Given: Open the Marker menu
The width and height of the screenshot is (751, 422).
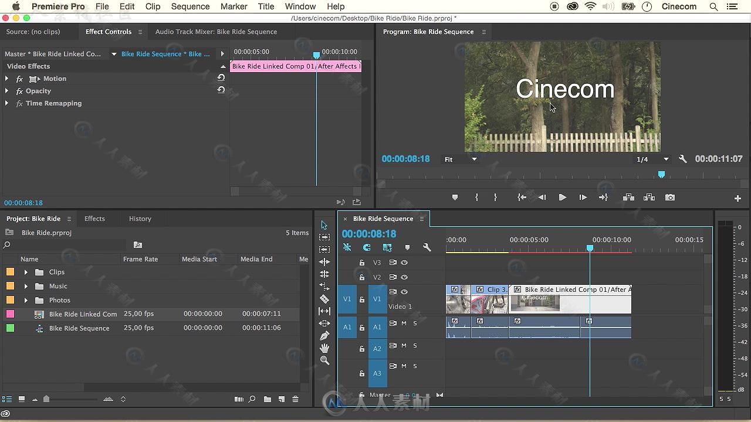Looking at the screenshot, I should 234,6.
